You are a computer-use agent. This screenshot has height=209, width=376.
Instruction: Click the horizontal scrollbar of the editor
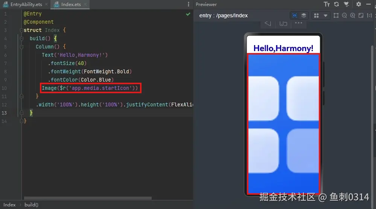pyautogui.click(x=88, y=198)
